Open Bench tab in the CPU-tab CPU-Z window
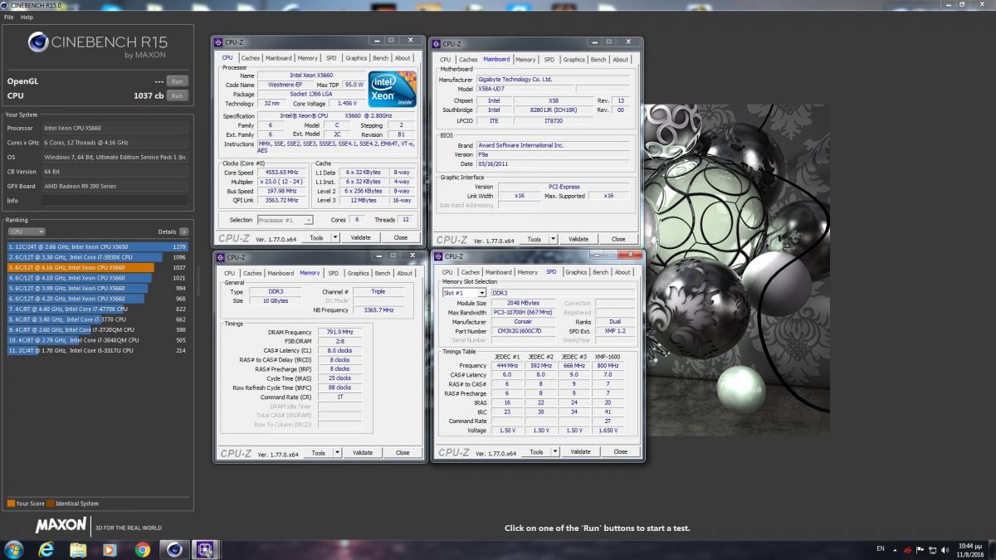Image resolution: width=996 pixels, height=560 pixels. click(380, 58)
